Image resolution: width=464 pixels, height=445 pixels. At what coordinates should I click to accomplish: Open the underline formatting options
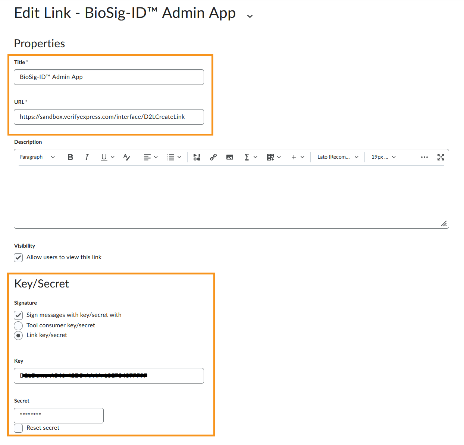tap(107, 157)
